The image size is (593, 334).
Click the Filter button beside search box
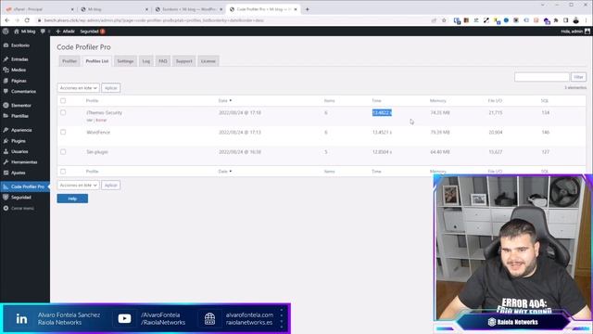pos(578,77)
